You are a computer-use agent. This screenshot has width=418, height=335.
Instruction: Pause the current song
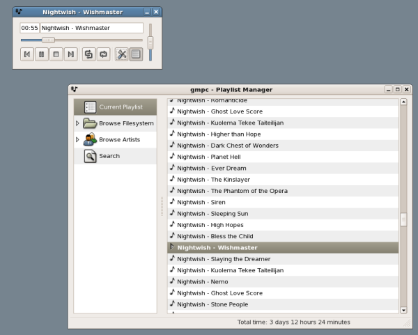point(42,54)
